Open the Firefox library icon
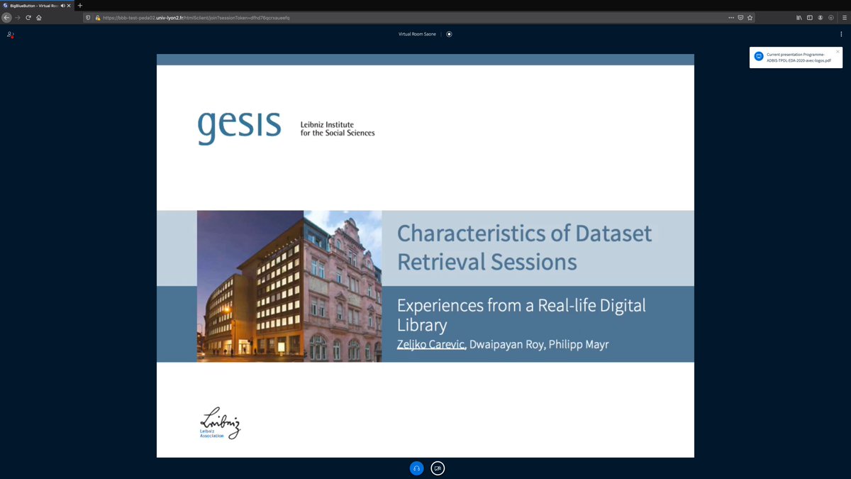 pyautogui.click(x=799, y=18)
